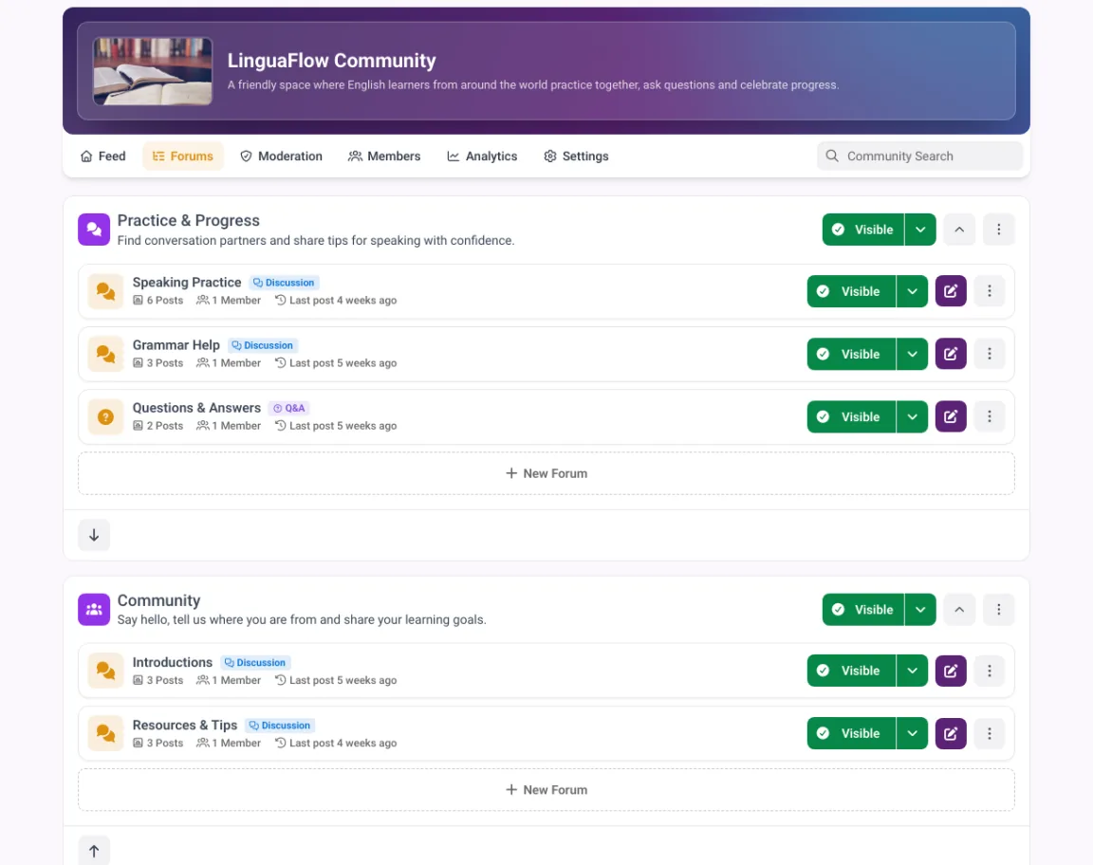The image size is (1093, 865).
Task: Open more options for Resources & Tips forum
Action: point(990,733)
